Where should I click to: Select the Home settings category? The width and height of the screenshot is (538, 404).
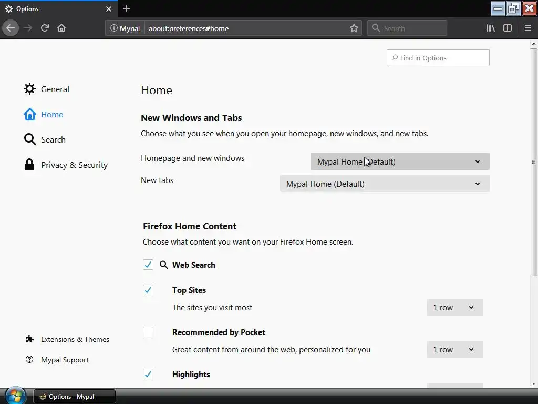(x=43, y=114)
